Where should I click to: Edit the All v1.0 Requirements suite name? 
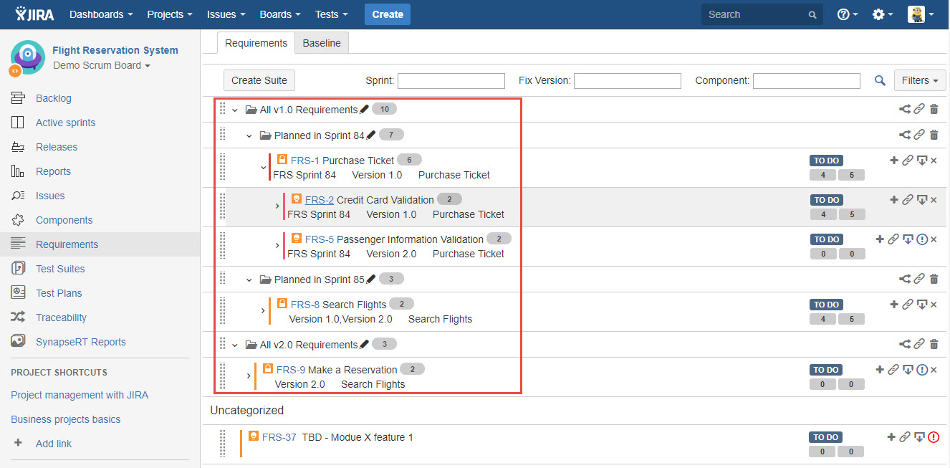click(364, 109)
